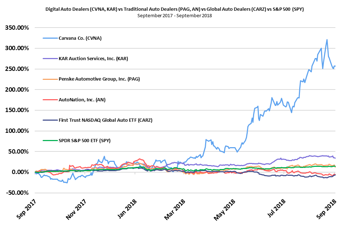Click the chart title about Digital Auto Dealers
349x227 pixels.
175,9
